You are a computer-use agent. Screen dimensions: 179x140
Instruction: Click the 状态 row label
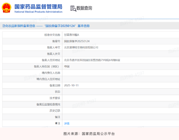coord(57,92)
